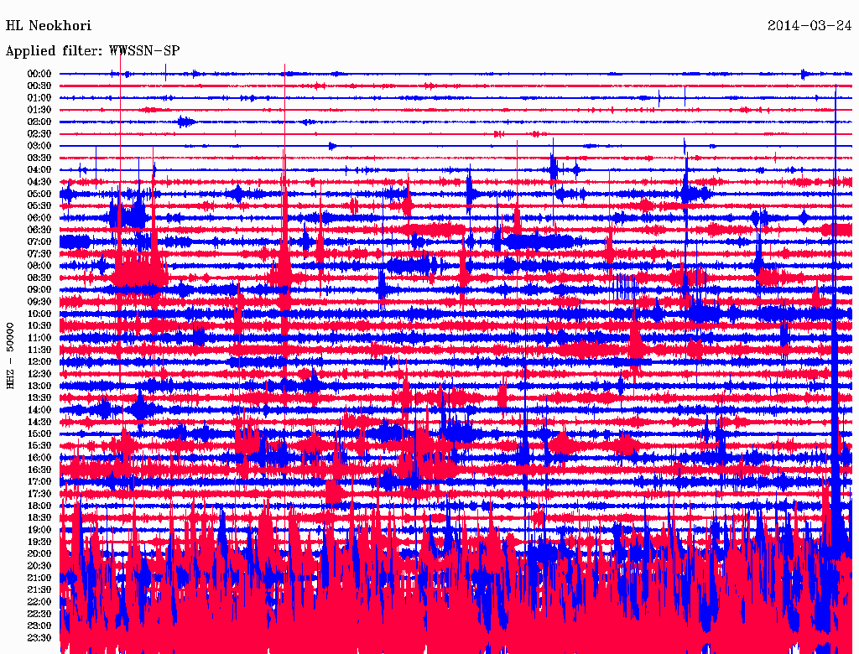Click the 23:30 time label
This screenshot has height=654, width=859.
tap(39, 638)
